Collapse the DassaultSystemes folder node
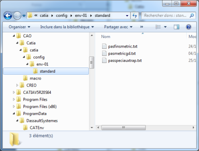Image resolution: width=199 pixels, height=151 pixels. click(x=17, y=121)
